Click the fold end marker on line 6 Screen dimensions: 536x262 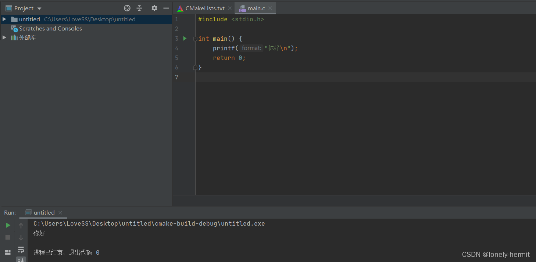pyautogui.click(x=195, y=67)
